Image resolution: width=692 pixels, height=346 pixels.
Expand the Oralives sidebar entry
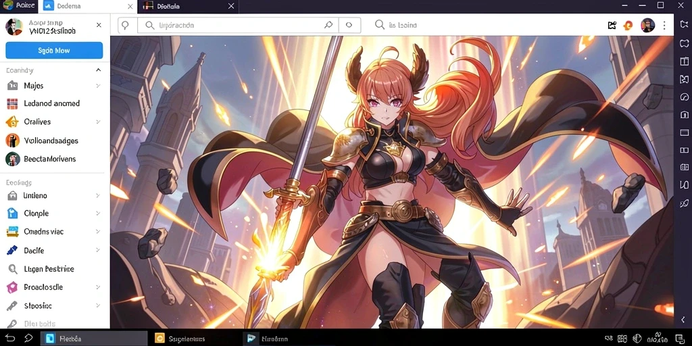point(98,122)
